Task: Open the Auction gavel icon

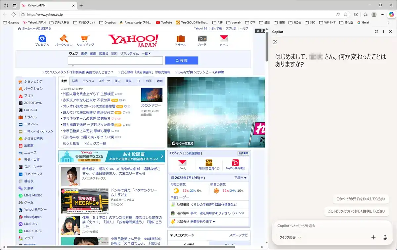Action: coord(64,38)
